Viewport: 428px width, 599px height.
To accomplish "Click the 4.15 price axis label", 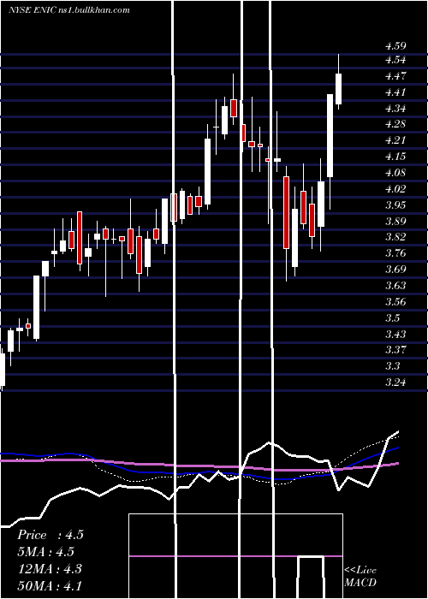I will tap(395, 157).
